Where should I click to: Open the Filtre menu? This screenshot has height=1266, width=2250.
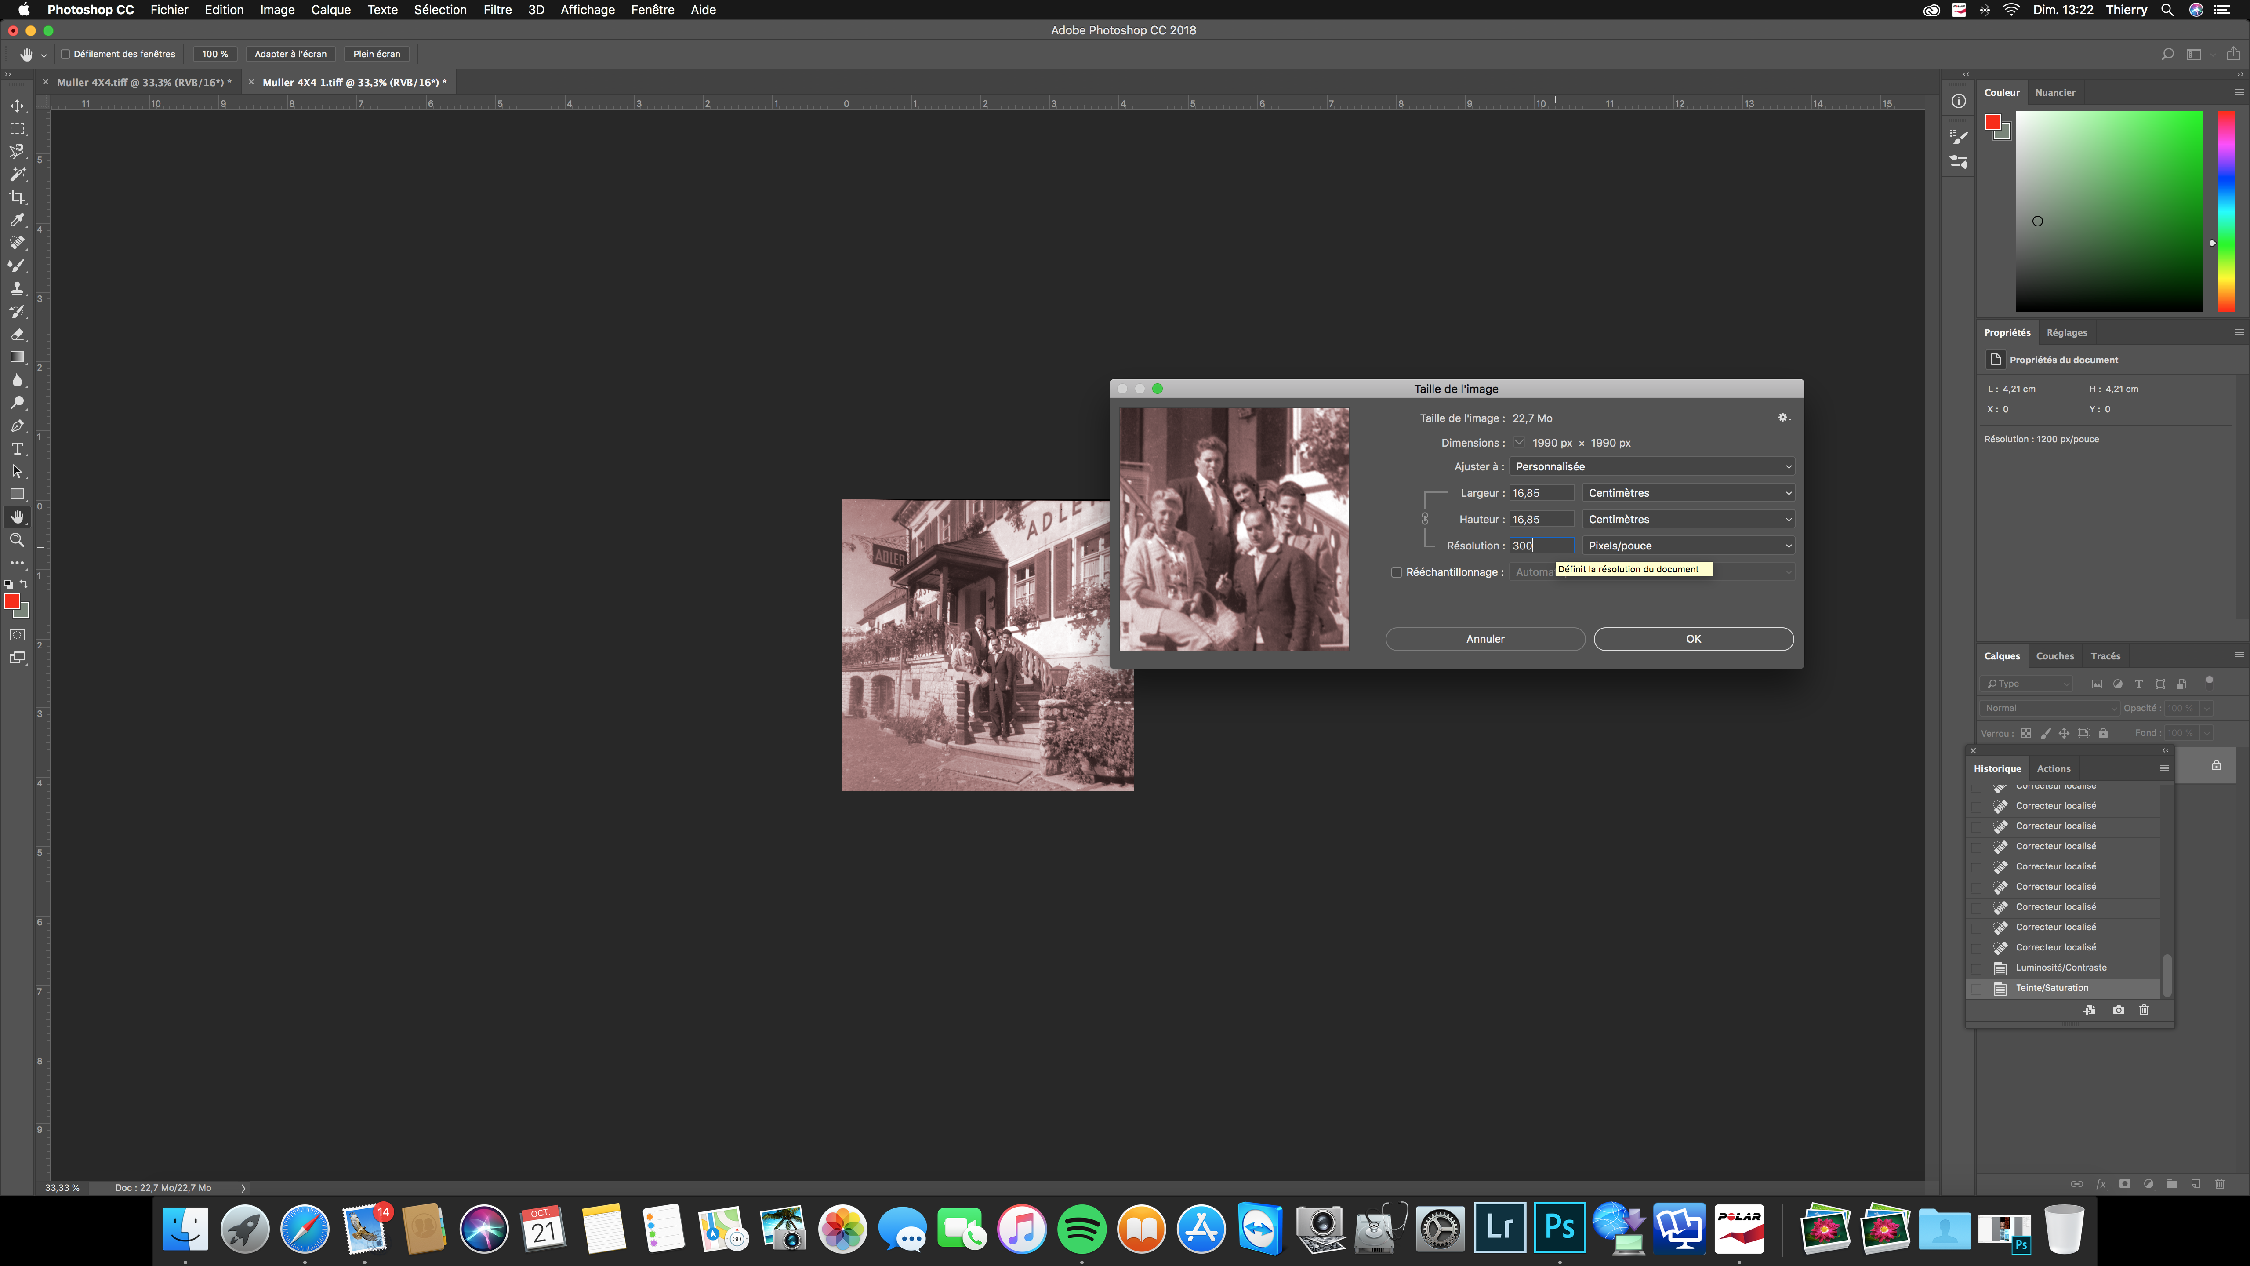497,10
